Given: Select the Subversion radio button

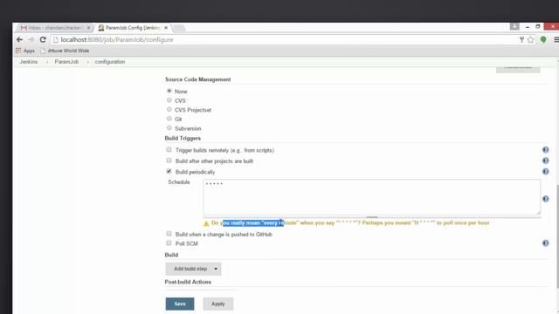Looking at the screenshot, I should 169,128.
